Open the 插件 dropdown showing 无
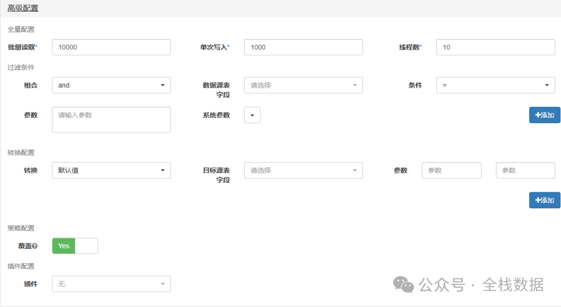This screenshot has height=307, width=561. click(111, 284)
